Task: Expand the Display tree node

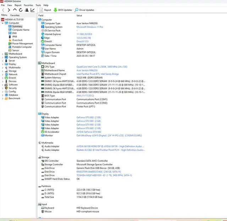Action: point(2,64)
